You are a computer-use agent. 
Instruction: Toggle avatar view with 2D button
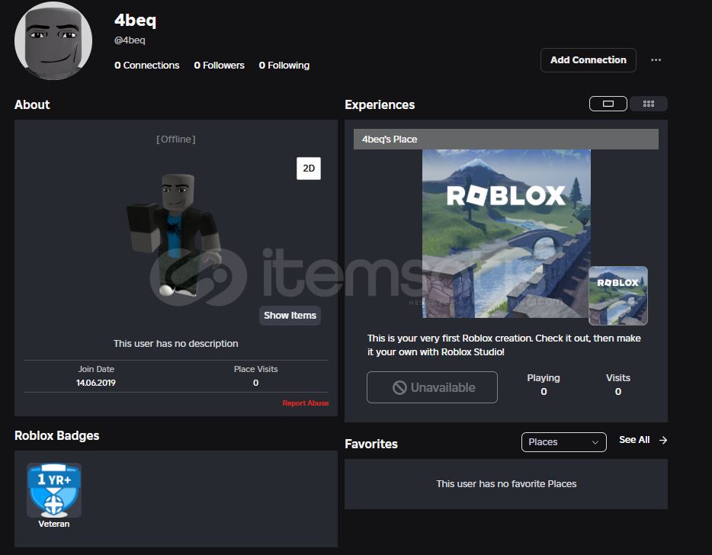click(309, 168)
